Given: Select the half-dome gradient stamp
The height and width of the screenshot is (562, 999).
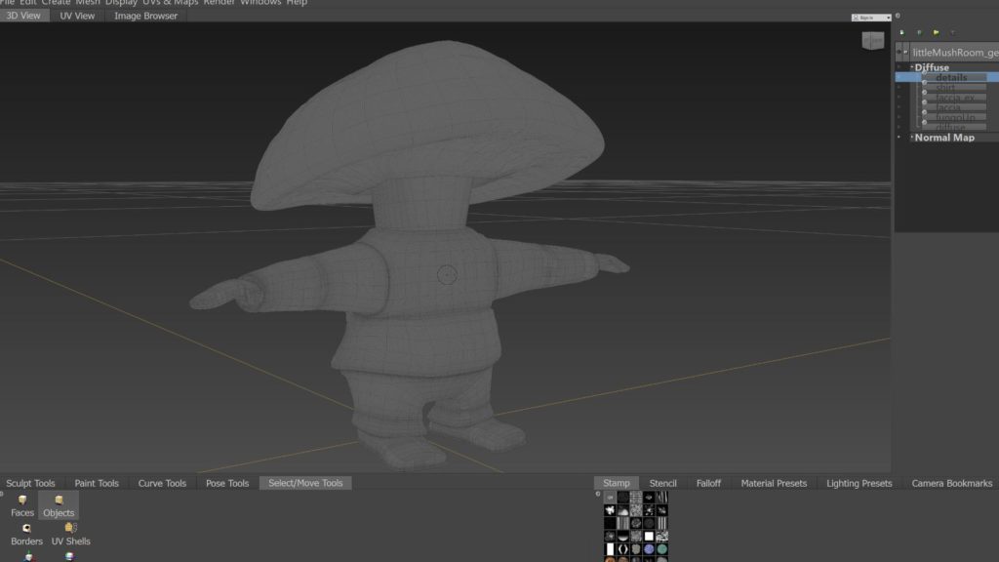Looking at the screenshot, I should 623,536.
